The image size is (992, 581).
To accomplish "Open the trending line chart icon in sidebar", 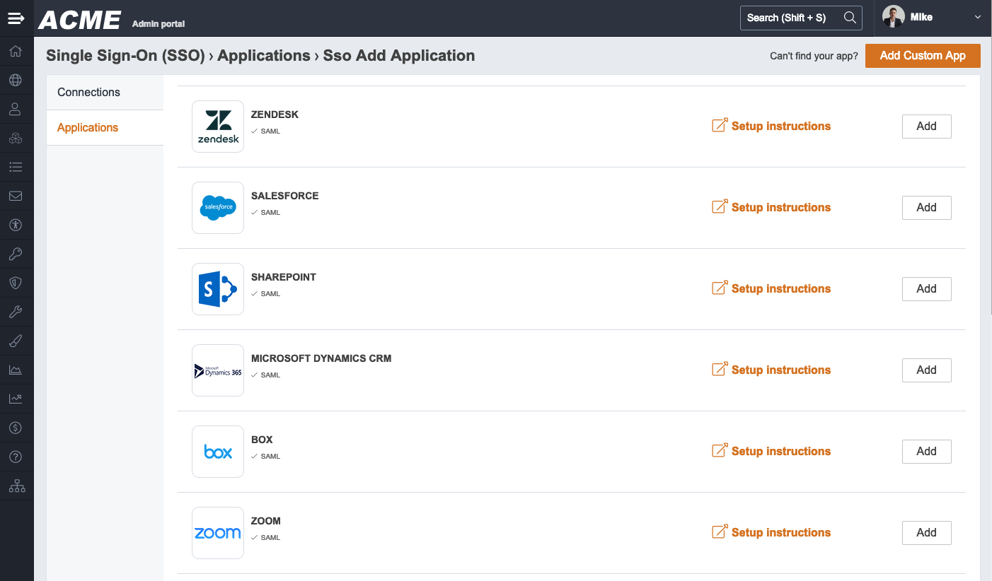I will (16, 399).
